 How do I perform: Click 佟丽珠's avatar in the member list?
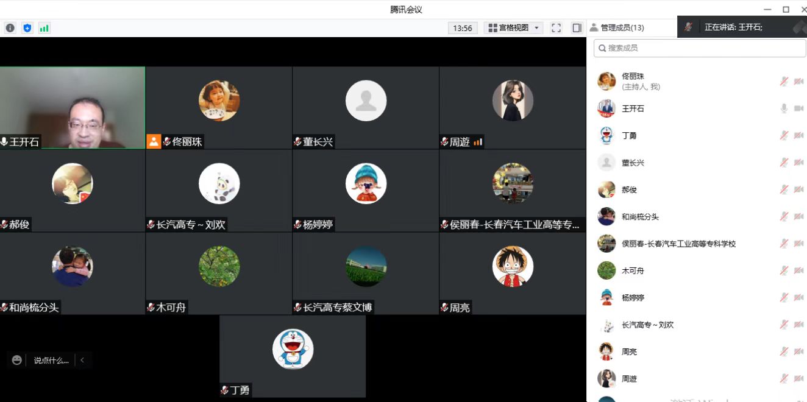[606, 81]
